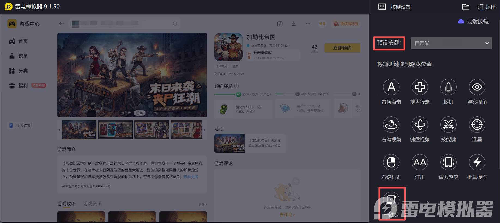This screenshot has height=223, width=500.
Task: Open the three-dot more menu
Action: 308,24
